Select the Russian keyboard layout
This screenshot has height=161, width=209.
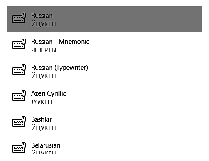coord(104,19)
